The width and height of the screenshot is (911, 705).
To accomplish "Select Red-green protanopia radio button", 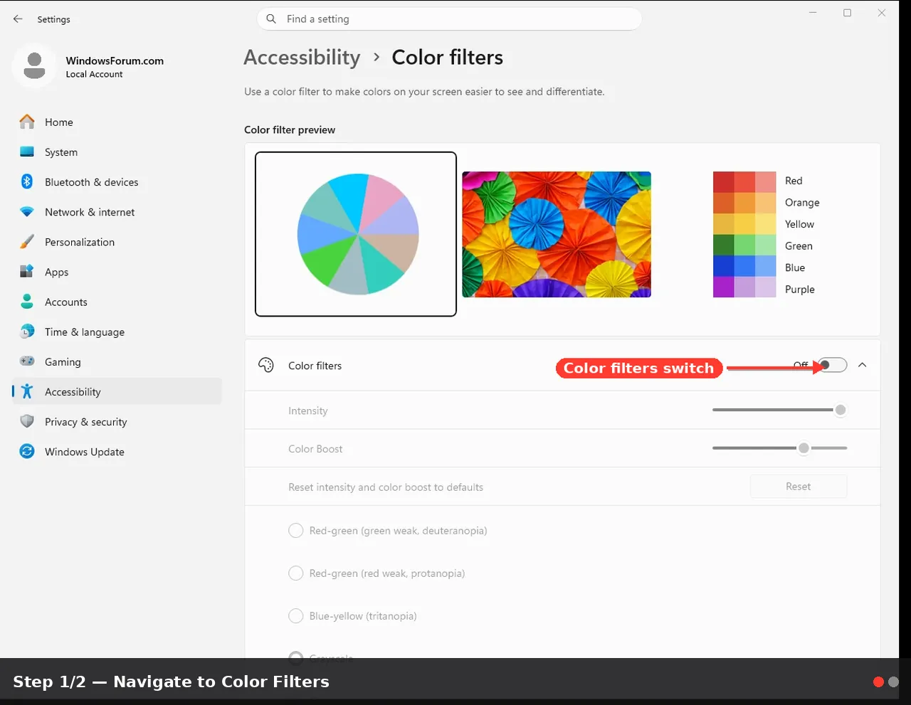I will pos(295,573).
